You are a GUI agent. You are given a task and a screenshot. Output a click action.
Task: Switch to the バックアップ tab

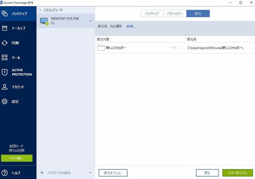coord(151,14)
